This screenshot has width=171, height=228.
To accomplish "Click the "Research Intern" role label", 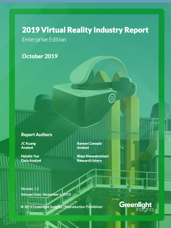I will click(x=89, y=161).
